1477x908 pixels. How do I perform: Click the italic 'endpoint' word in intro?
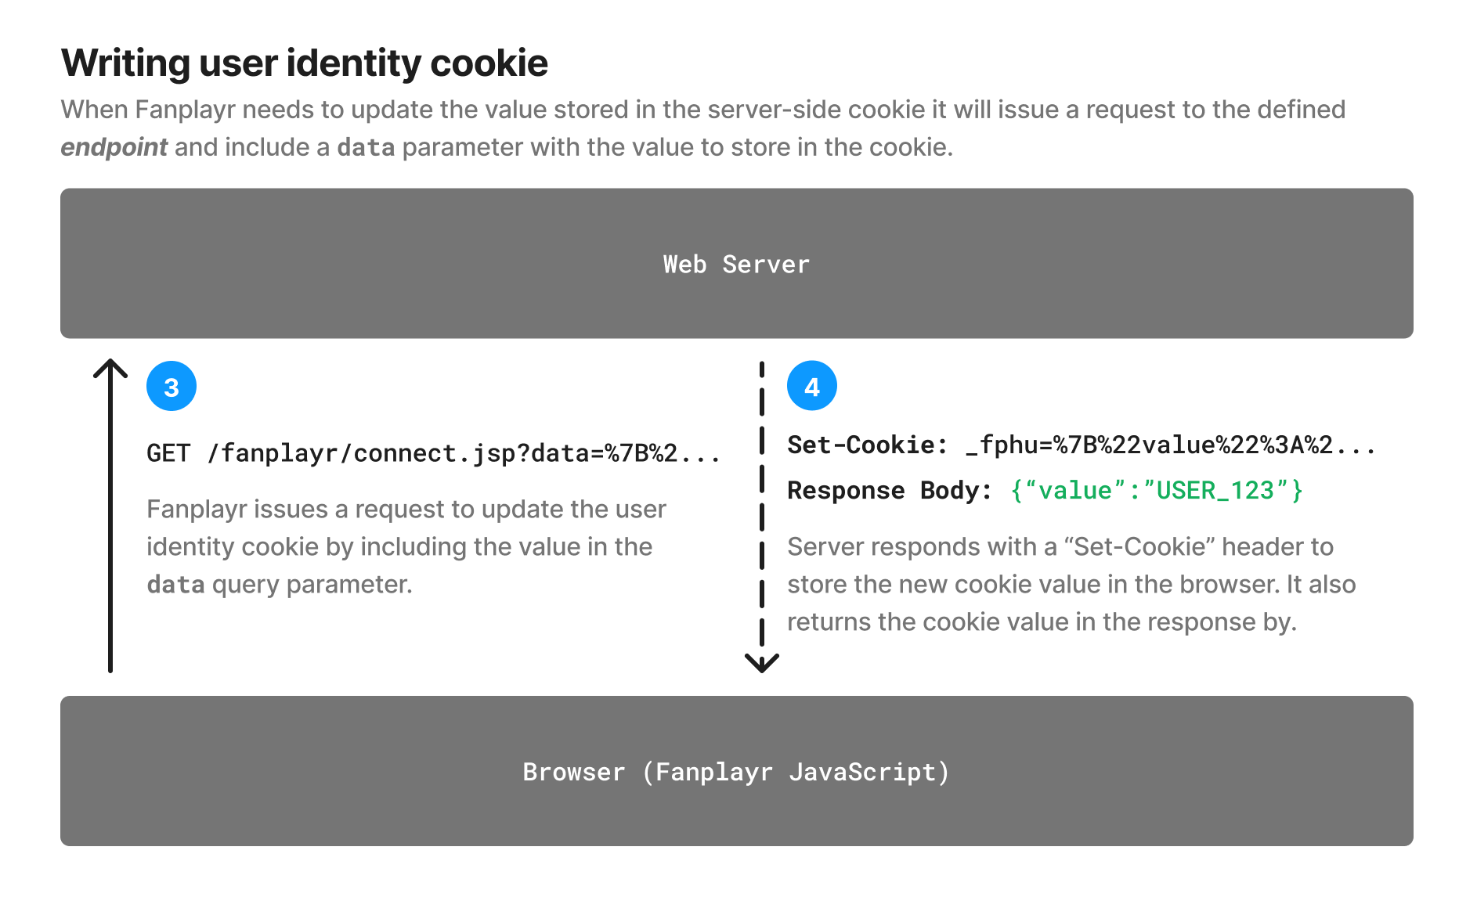(x=114, y=147)
